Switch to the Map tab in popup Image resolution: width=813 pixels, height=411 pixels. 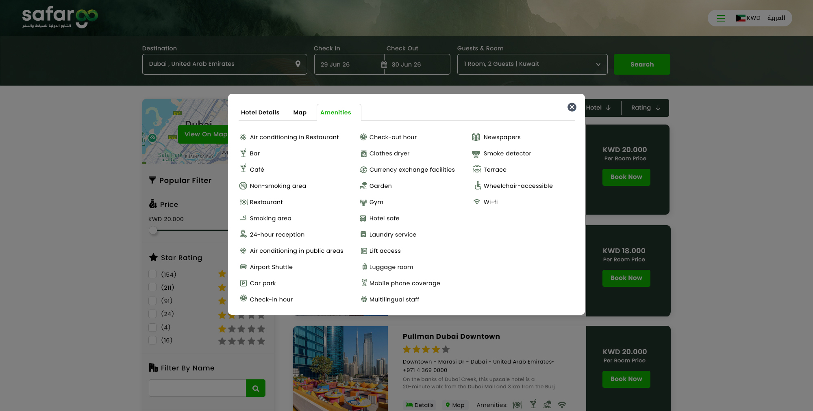300,113
